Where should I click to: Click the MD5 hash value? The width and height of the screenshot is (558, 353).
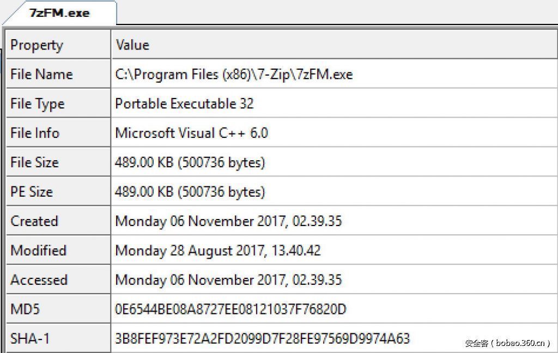(231, 310)
